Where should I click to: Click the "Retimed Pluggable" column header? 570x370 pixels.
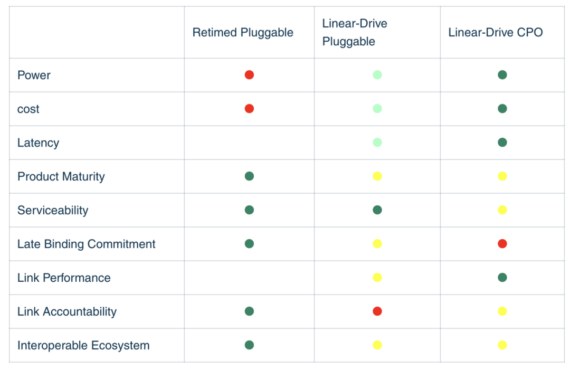pos(243,33)
